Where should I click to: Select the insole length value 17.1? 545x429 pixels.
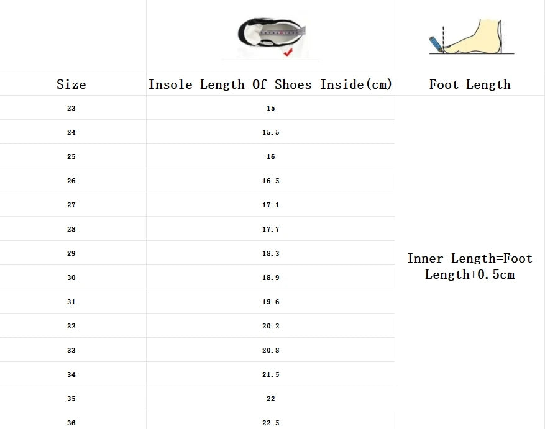[271, 205]
